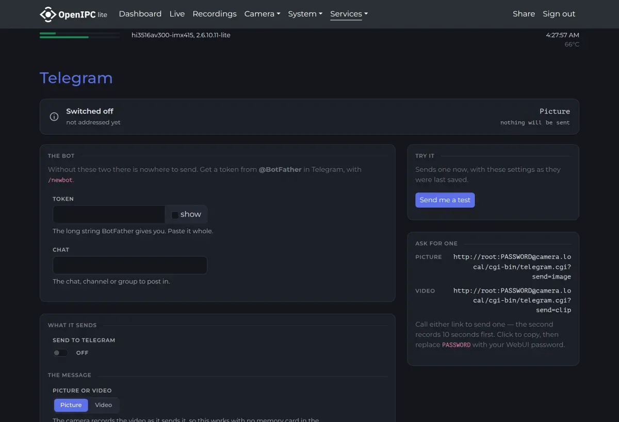Go to the Live view
This screenshot has height=422, width=619.
177,14
